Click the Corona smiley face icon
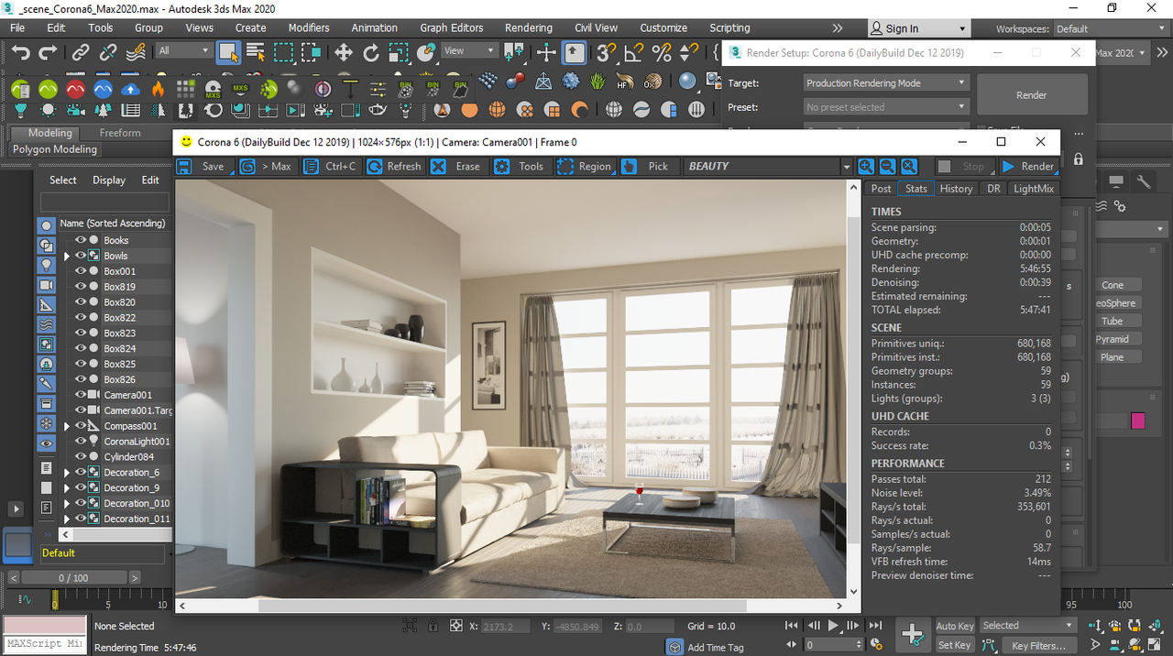Screen dimensions: 1173x656 pos(186,142)
